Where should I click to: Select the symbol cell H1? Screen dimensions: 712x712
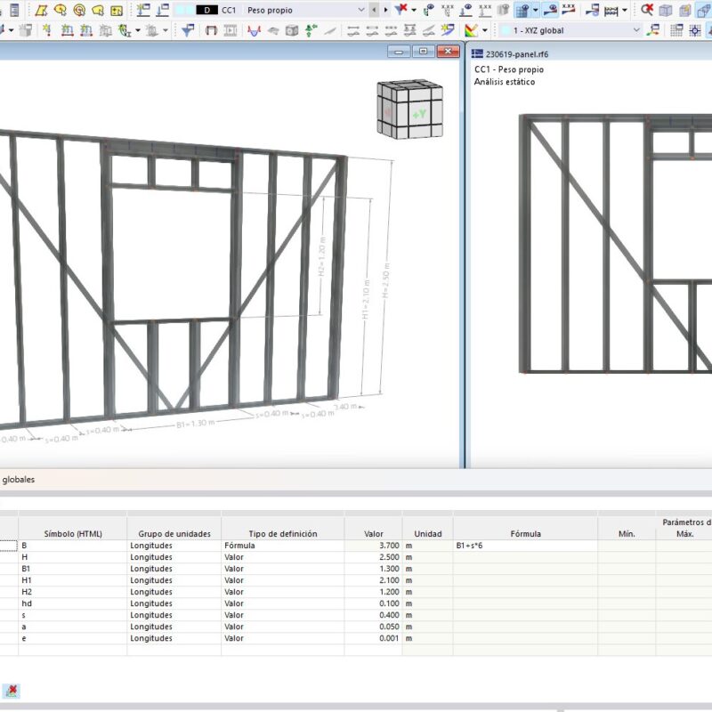click(x=73, y=580)
